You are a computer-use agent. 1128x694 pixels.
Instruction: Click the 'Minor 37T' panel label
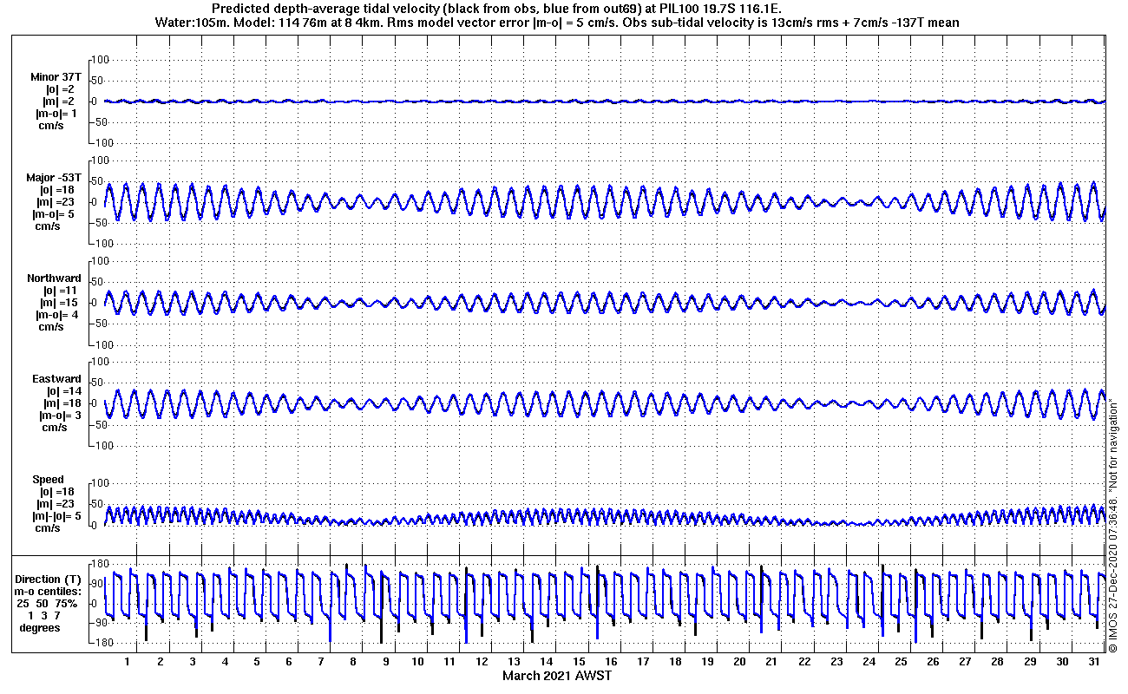point(57,77)
